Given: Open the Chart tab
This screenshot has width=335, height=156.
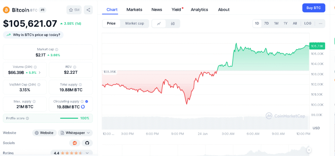Looking at the screenshot, I should pos(112,9).
